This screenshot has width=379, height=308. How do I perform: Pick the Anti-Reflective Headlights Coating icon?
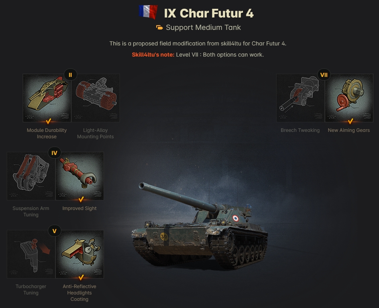pos(80,254)
